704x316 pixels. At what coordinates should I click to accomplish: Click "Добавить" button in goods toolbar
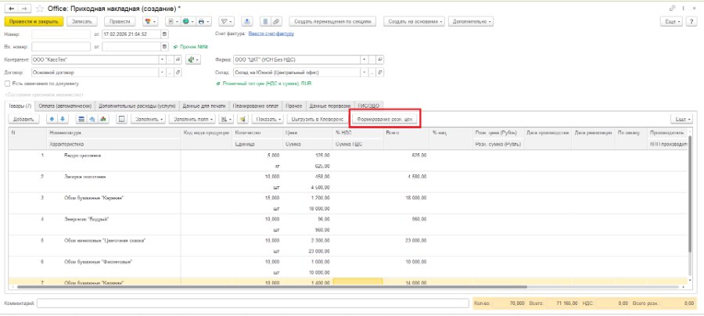pos(24,119)
